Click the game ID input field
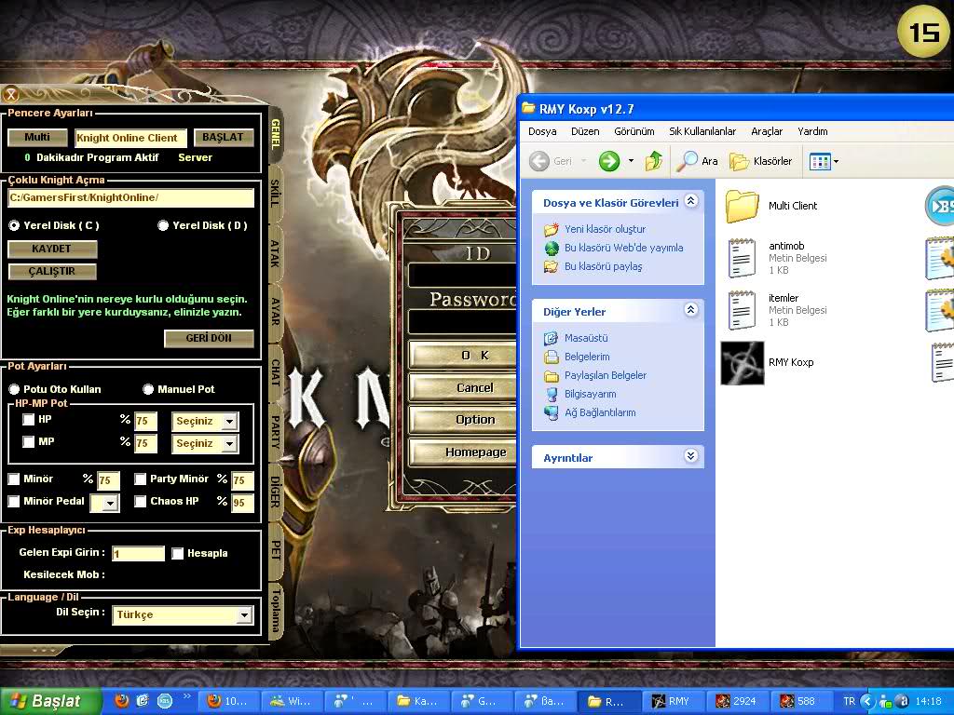 [462, 275]
